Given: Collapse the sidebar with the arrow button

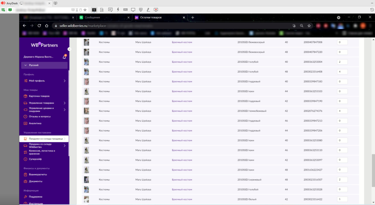Looking at the screenshot, I should [69, 49].
